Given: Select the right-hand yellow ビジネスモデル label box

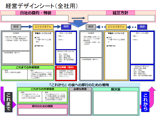Looking at the screenshot, I should 116,27.
